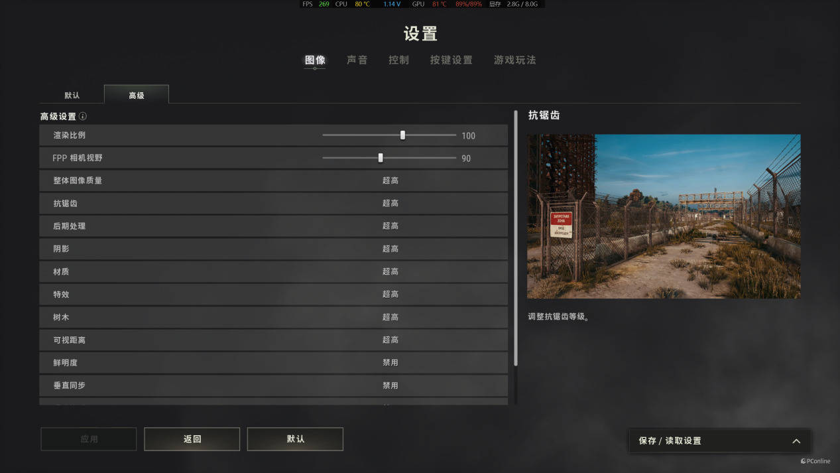
Task: Select the 游戏玩法 tab
Action: [515, 60]
